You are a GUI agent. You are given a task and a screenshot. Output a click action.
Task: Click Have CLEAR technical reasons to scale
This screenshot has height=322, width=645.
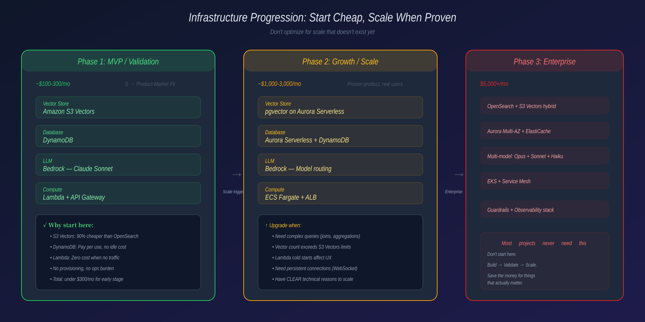(x=313, y=279)
